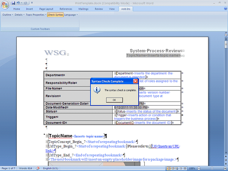Image resolution: width=228 pixels, height=171 pixels.
Task: Close the Syntax Check Complete dialog
Action: (x=135, y=81)
